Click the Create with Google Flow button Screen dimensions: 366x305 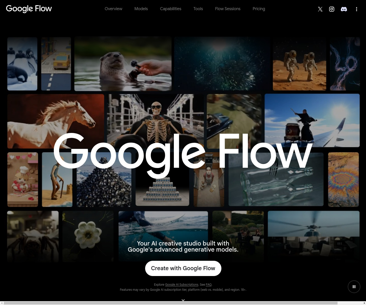(183, 268)
